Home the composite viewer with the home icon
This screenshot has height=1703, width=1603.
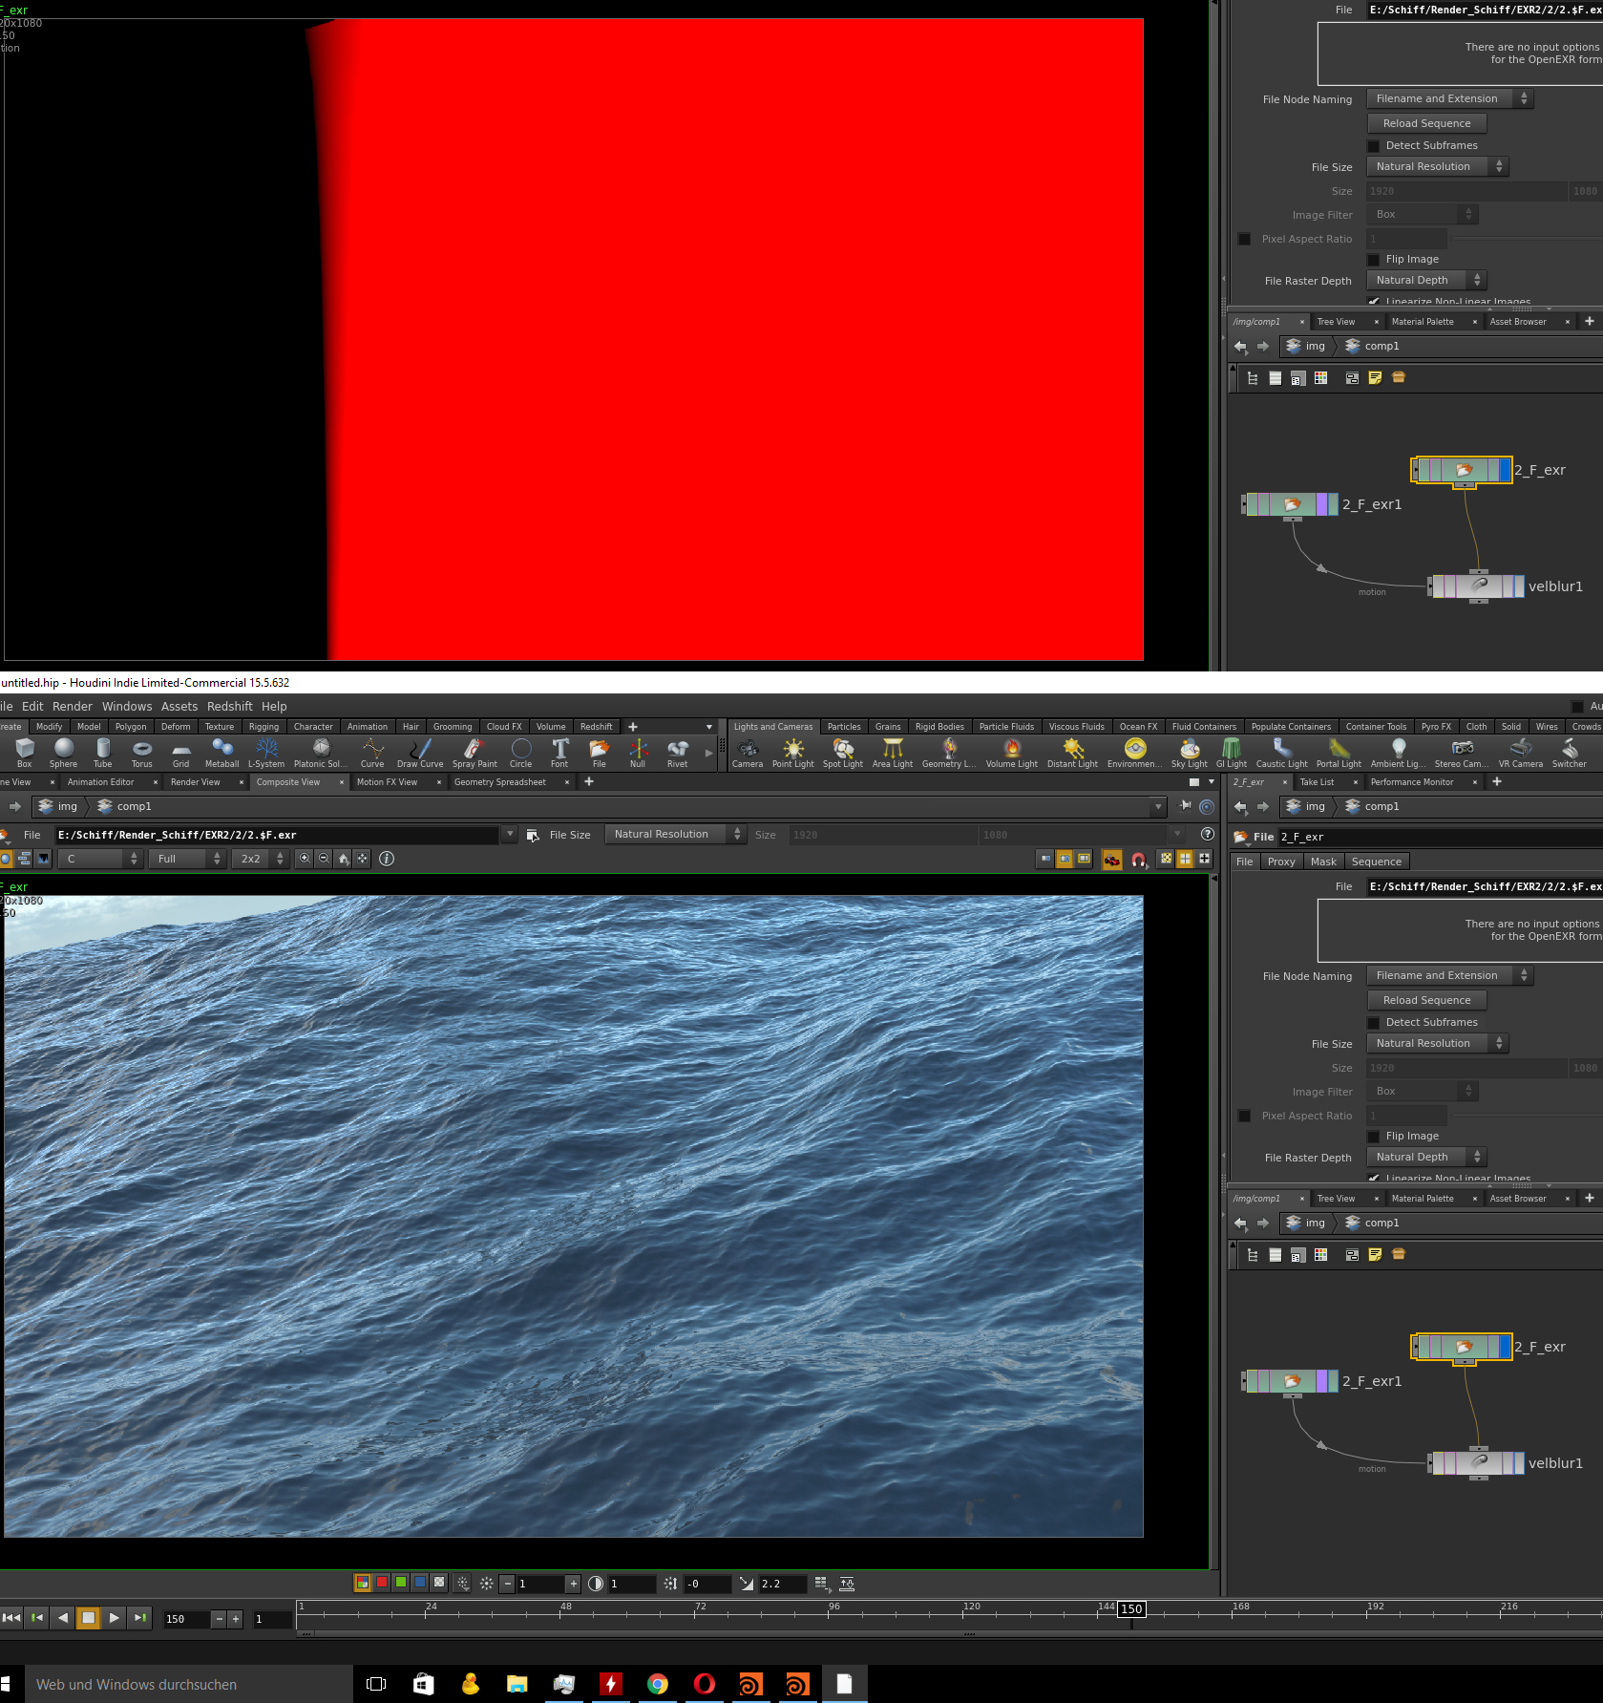click(x=343, y=858)
